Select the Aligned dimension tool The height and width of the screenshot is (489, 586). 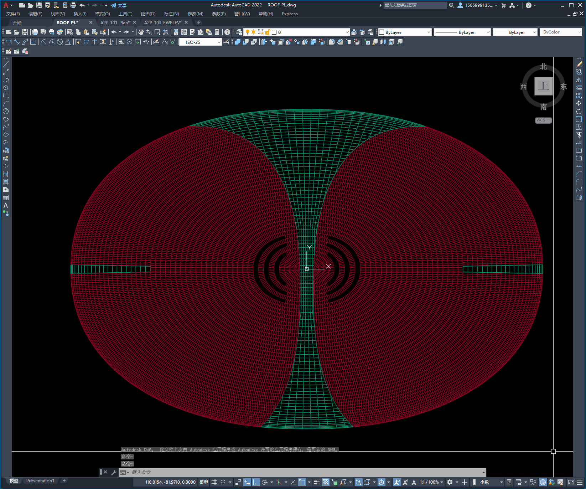point(17,42)
